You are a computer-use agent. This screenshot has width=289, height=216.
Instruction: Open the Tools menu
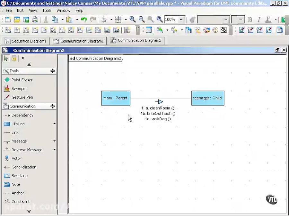pyautogui.click(x=47, y=11)
